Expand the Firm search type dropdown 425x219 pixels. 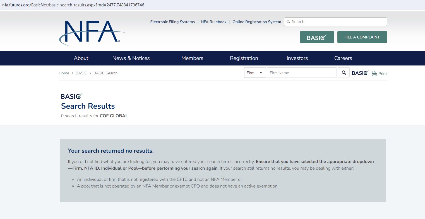[255, 73]
